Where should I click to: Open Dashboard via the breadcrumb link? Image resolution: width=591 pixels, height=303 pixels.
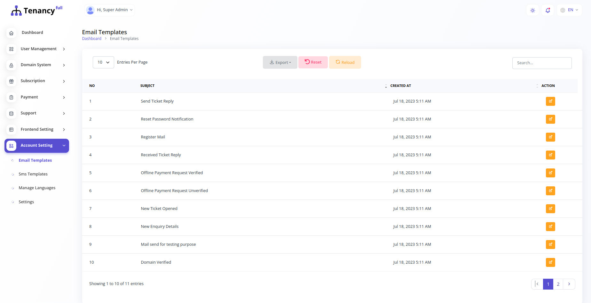pyautogui.click(x=91, y=38)
